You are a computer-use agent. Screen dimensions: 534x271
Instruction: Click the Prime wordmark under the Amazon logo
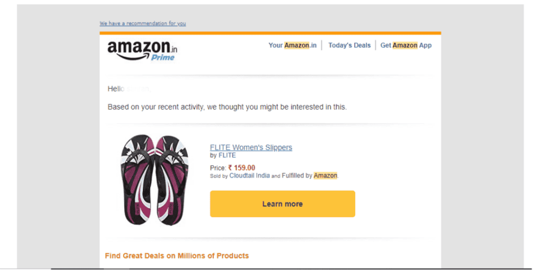point(163,57)
